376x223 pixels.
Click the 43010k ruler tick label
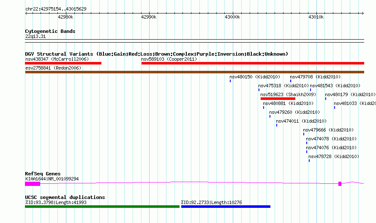click(x=316, y=17)
